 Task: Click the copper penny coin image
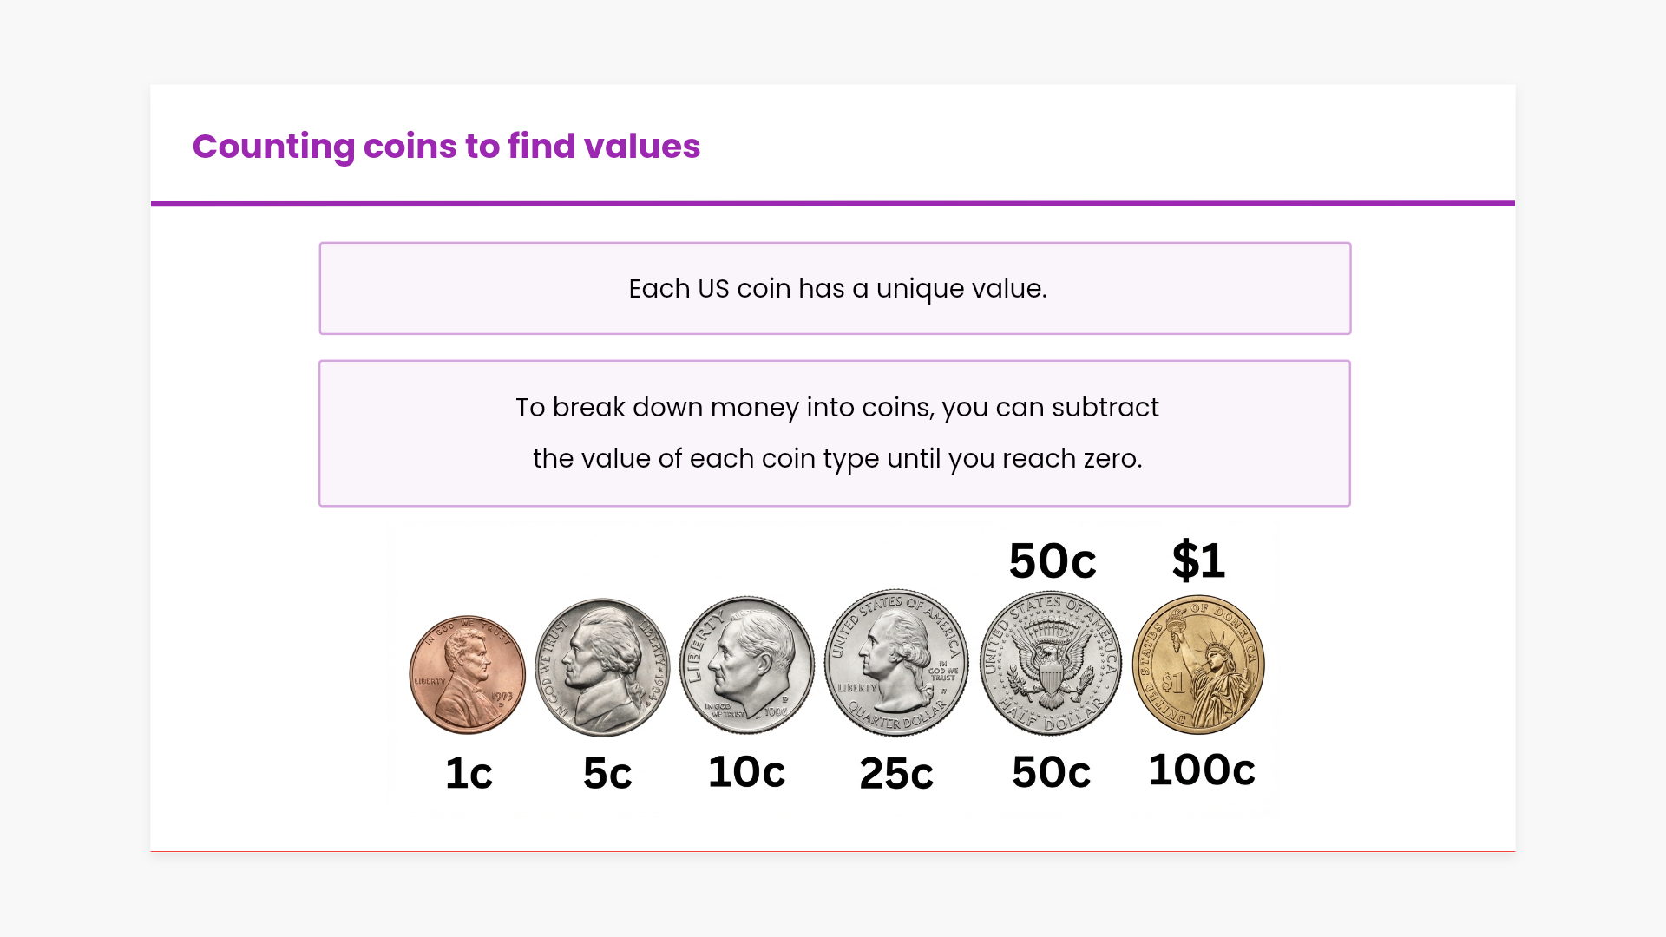click(468, 674)
